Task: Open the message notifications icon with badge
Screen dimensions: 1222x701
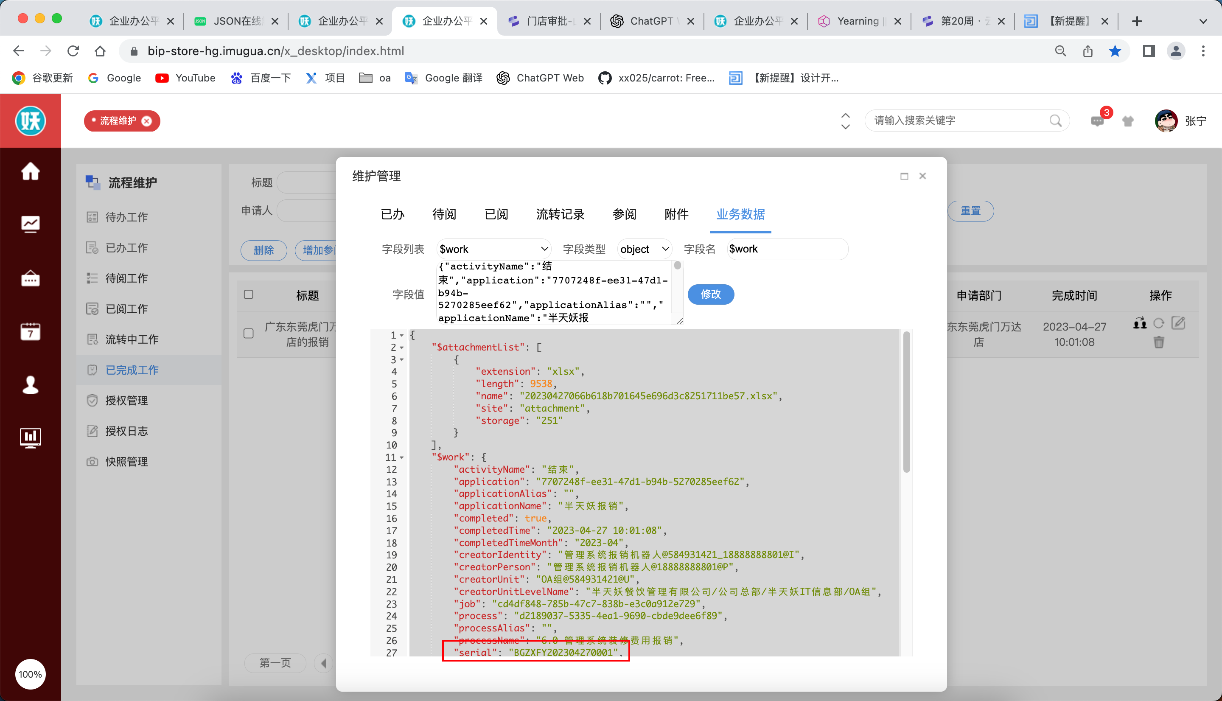Action: (1097, 121)
